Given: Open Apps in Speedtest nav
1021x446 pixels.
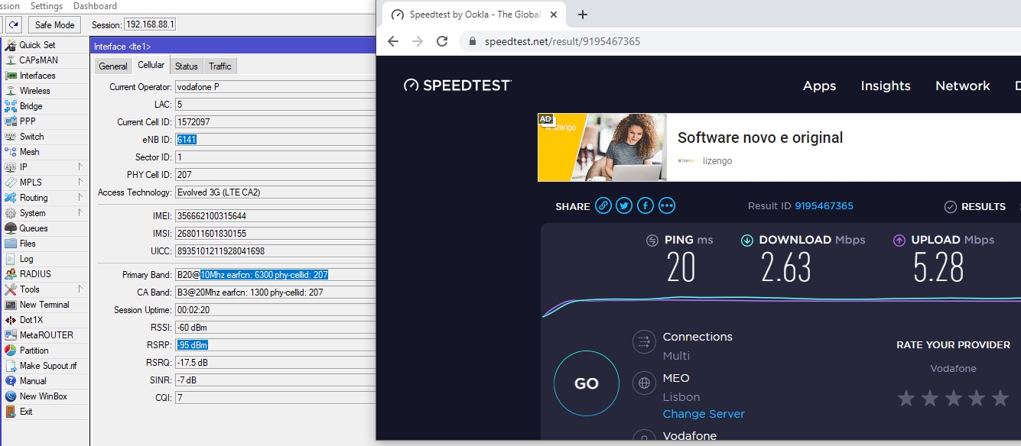Looking at the screenshot, I should (x=819, y=86).
